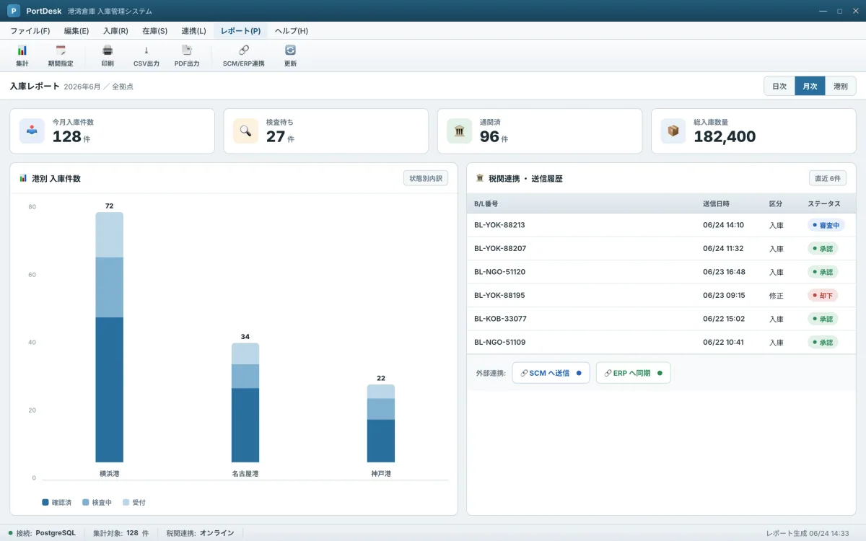Click the B/L番号 column header
This screenshot has width=866, height=541.
[x=486, y=204]
